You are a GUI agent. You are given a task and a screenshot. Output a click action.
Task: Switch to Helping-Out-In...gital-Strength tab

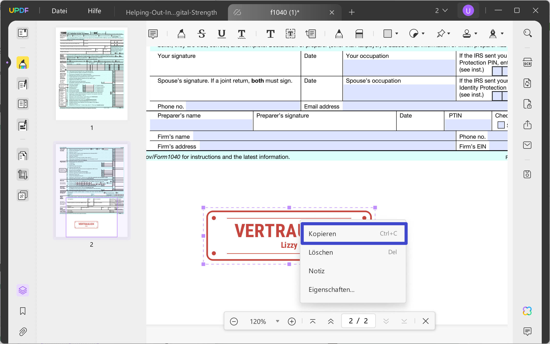(x=171, y=12)
